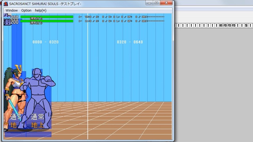Click the I icon just left of S
The height and width of the screenshot is (142, 253).
(x=242, y=25)
